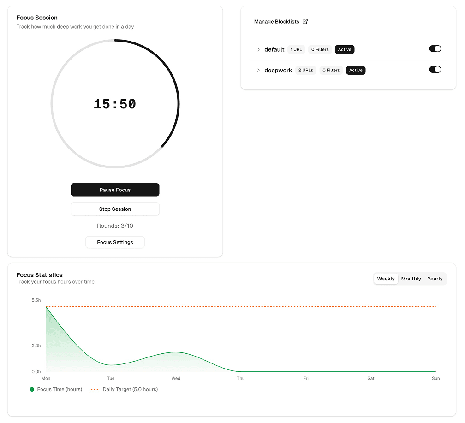
Task: Select the Weekly statistics tab
Action: [x=386, y=279]
